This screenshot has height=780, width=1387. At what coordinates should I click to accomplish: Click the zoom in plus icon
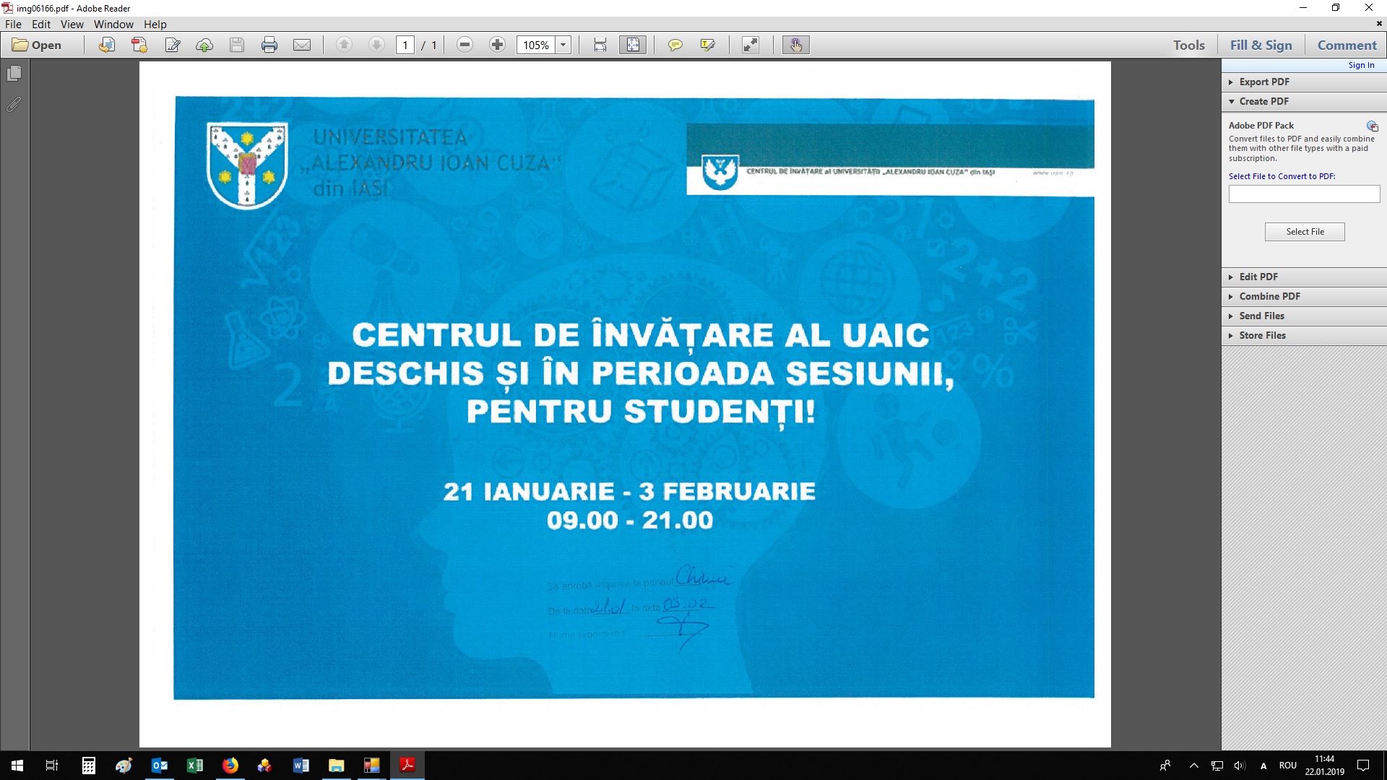click(x=497, y=45)
